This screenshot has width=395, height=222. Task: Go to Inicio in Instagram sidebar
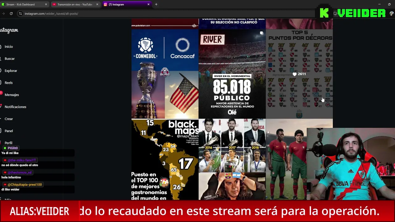point(9,47)
